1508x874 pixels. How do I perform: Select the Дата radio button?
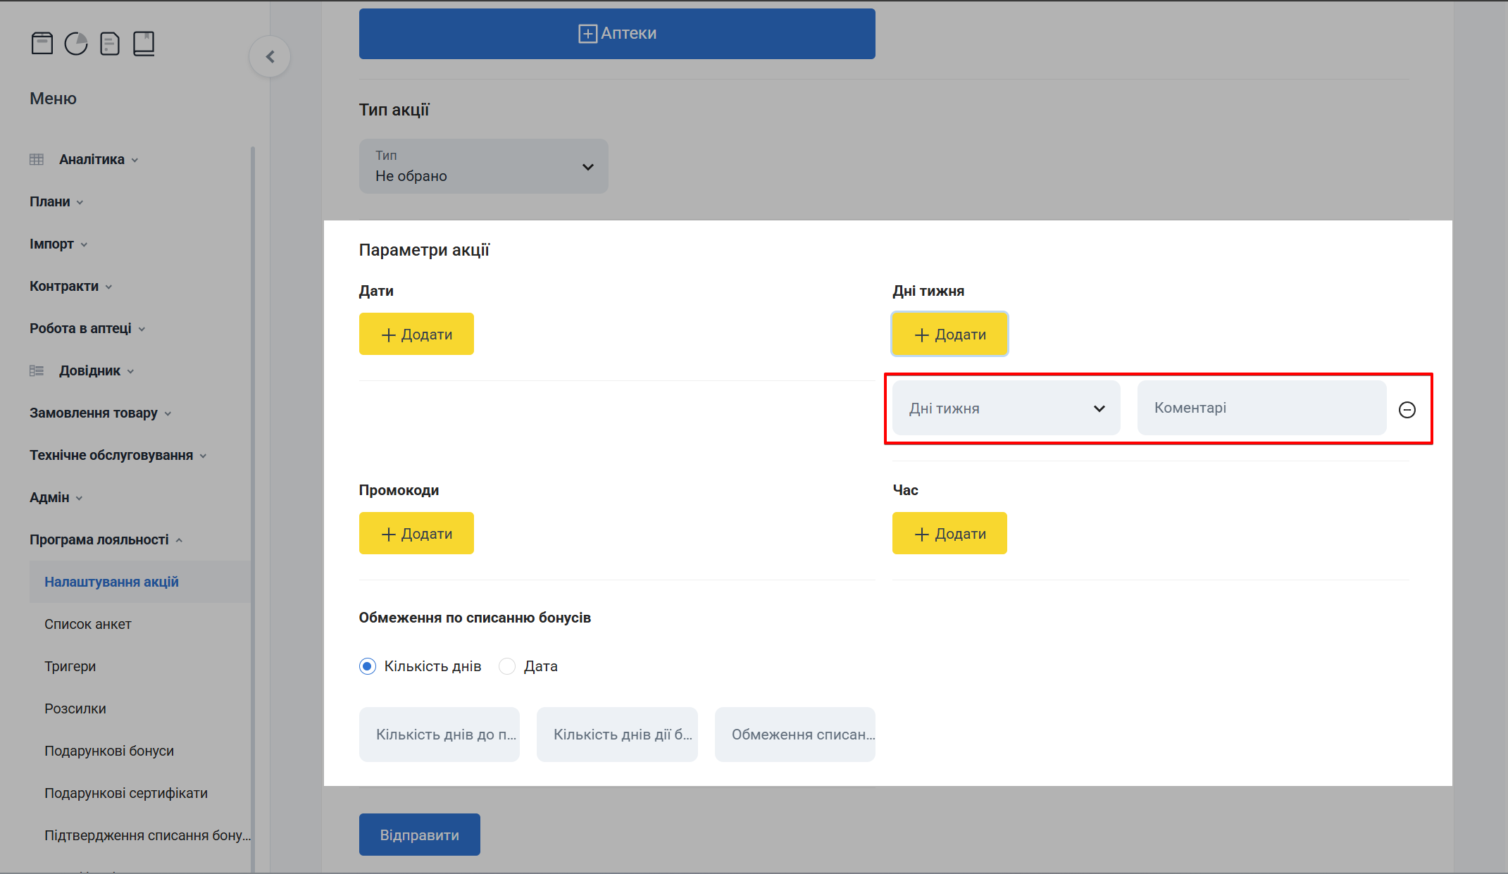point(507,666)
